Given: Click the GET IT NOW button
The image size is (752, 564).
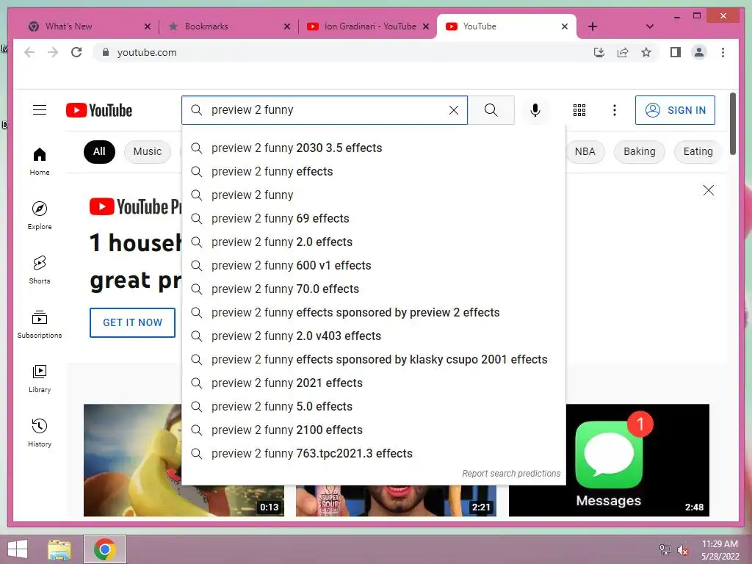Looking at the screenshot, I should [132, 323].
